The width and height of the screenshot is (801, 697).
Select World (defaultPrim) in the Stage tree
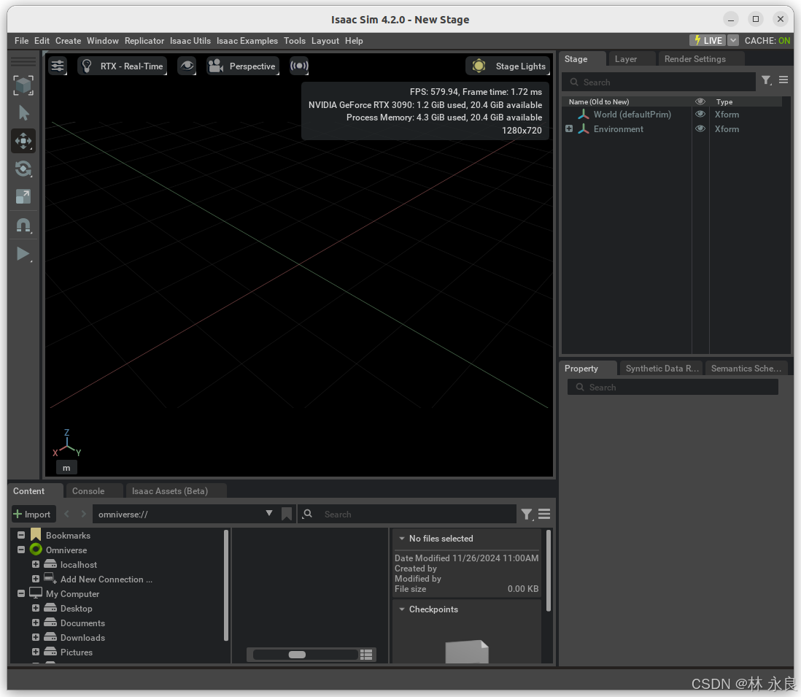(632, 115)
